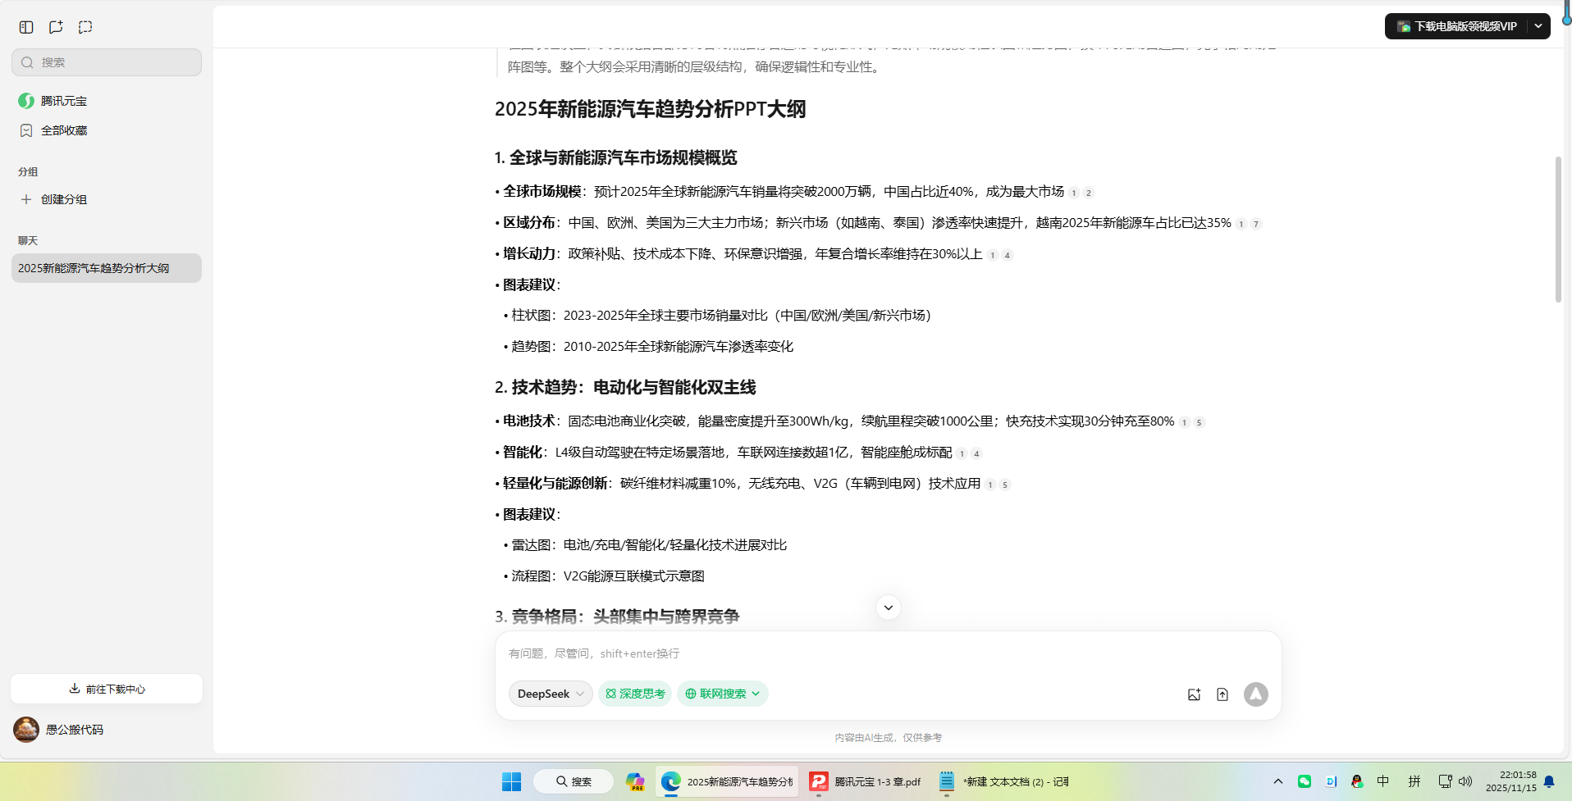Collapse the left sidebar panel
This screenshot has height=801, width=1572.
pyautogui.click(x=25, y=26)
